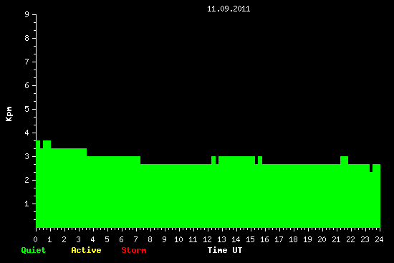Click the Time UT axis label
This screenshot has width=394, height=263.
pos(225,250)
